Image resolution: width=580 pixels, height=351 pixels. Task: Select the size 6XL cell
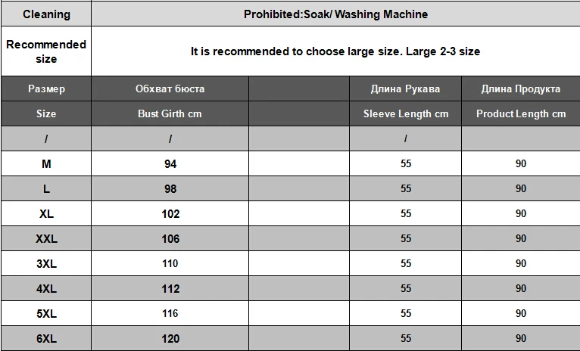(x=46, y=338)
